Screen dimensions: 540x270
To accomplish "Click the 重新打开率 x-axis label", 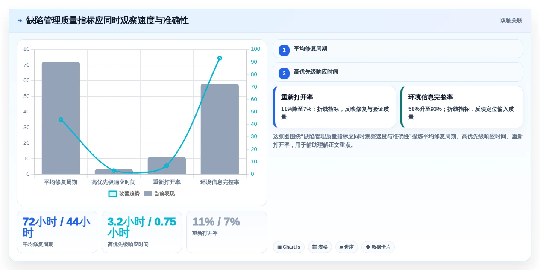I will click(167, 182).
